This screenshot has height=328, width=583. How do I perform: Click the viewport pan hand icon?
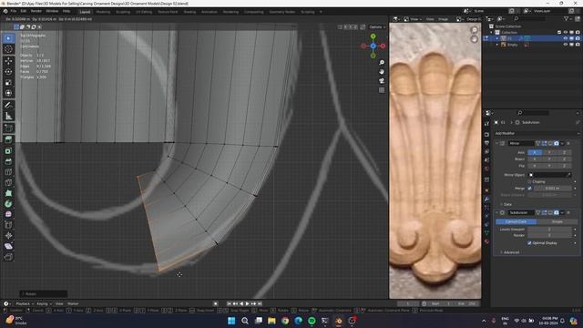(x=382, y=71)
